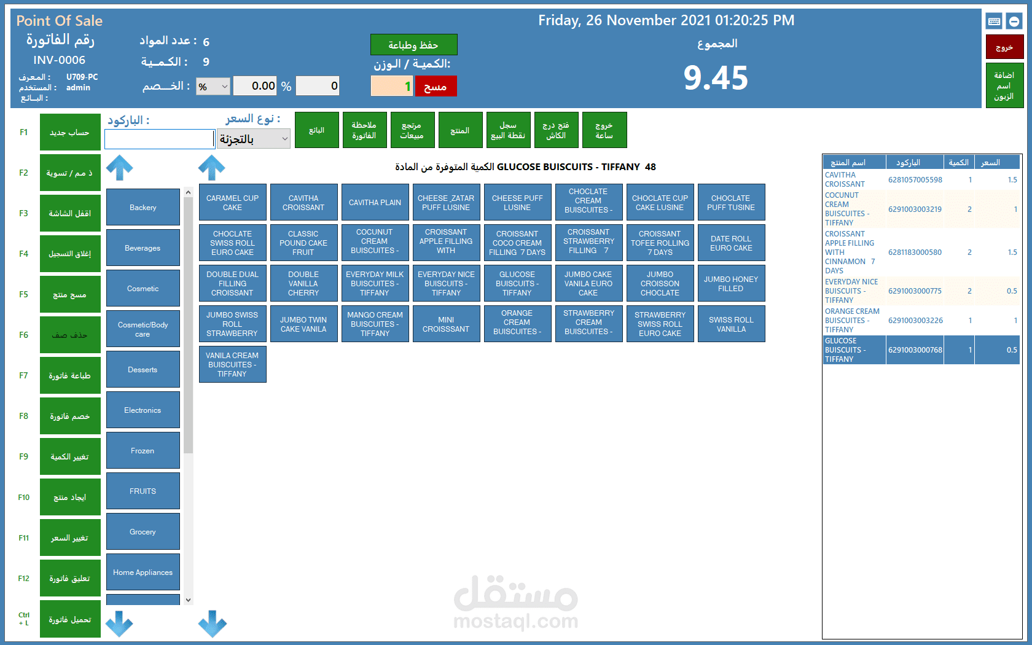1032x645 pixels.
Task: Click the minimize circle icon
Action: [x=1014, y=21]
